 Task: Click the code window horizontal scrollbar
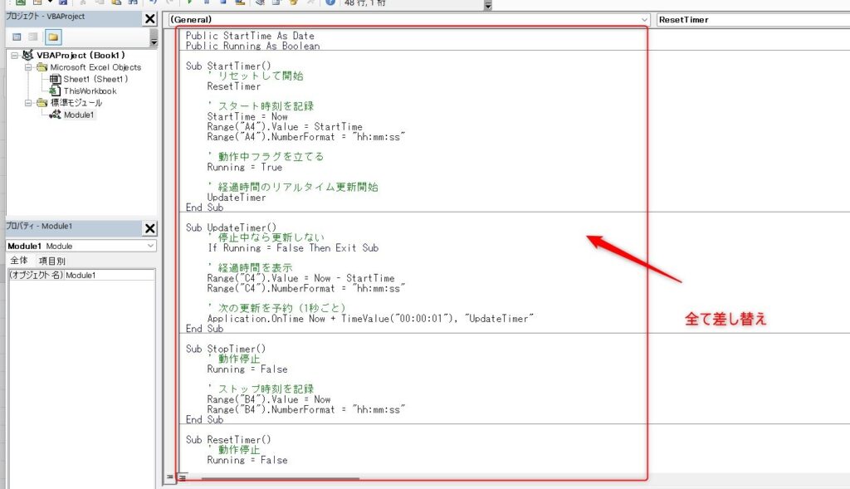280,479
